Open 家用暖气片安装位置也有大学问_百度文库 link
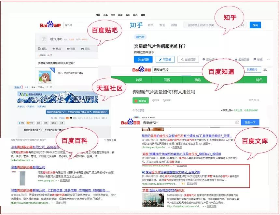Viewport: 280px width, 215px height. pos(173,172)
